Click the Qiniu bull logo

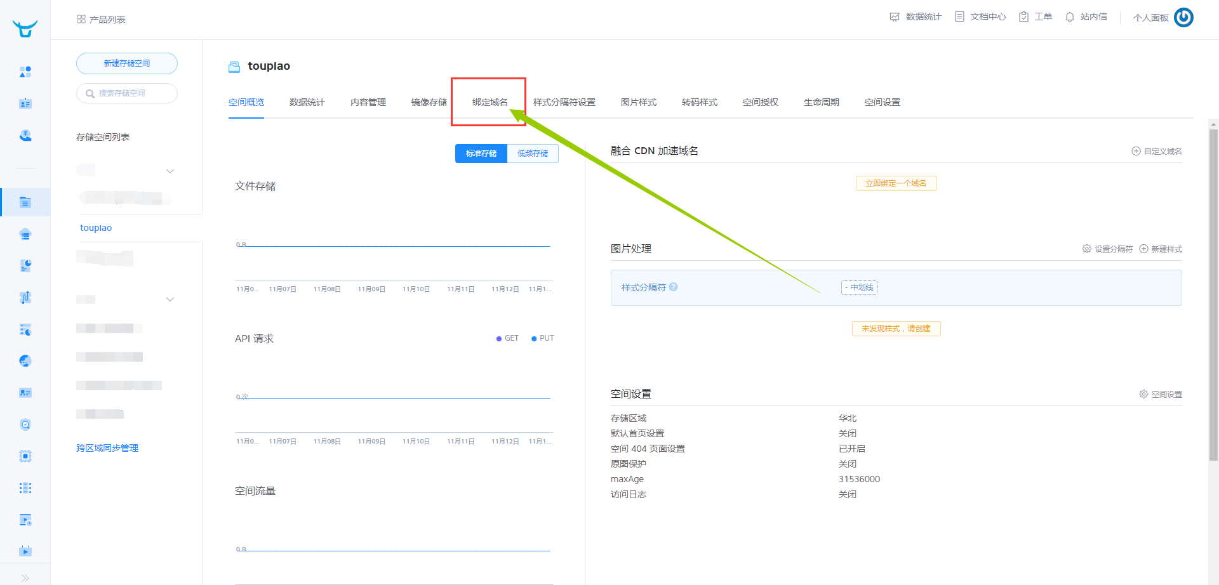25,28
